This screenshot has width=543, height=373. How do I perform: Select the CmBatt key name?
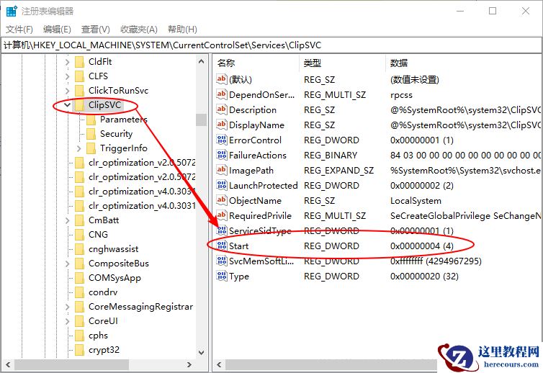[104, 220]
